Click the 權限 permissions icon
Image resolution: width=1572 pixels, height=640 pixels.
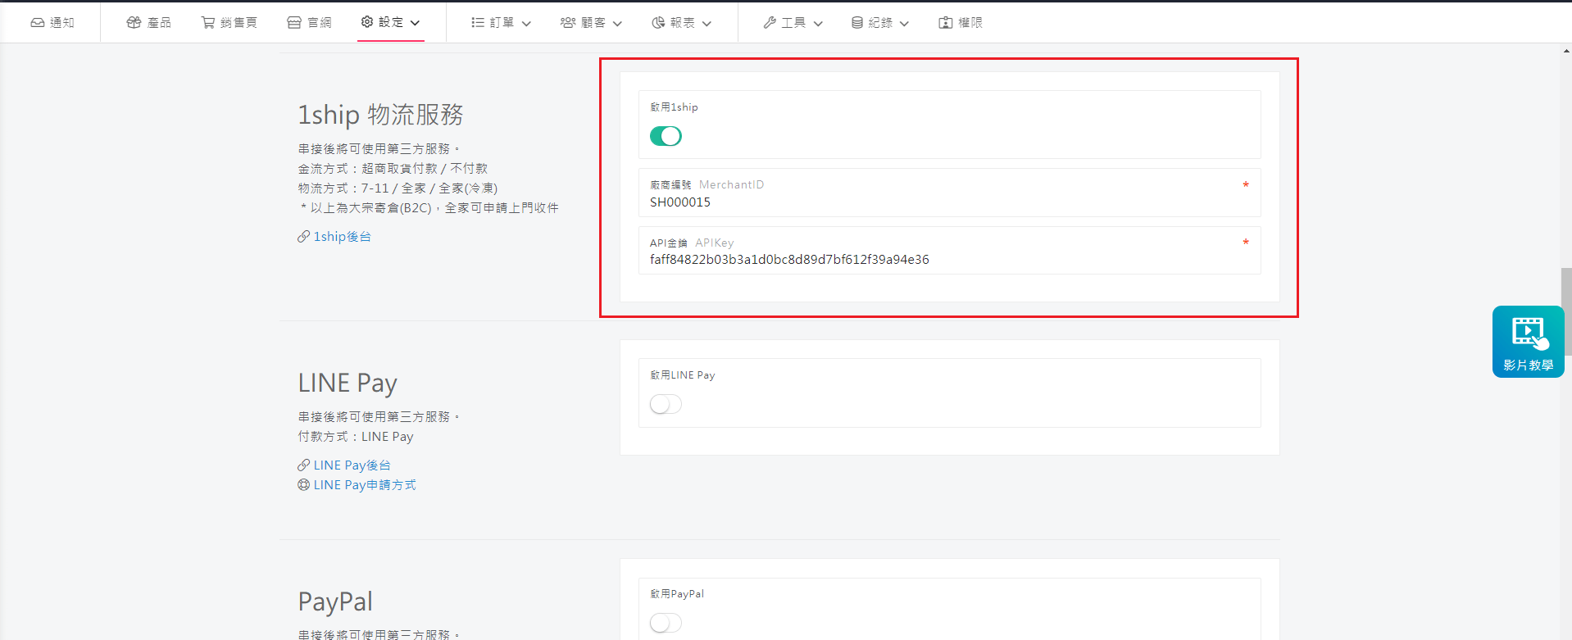pyautogui.click(x=945, y=23)
